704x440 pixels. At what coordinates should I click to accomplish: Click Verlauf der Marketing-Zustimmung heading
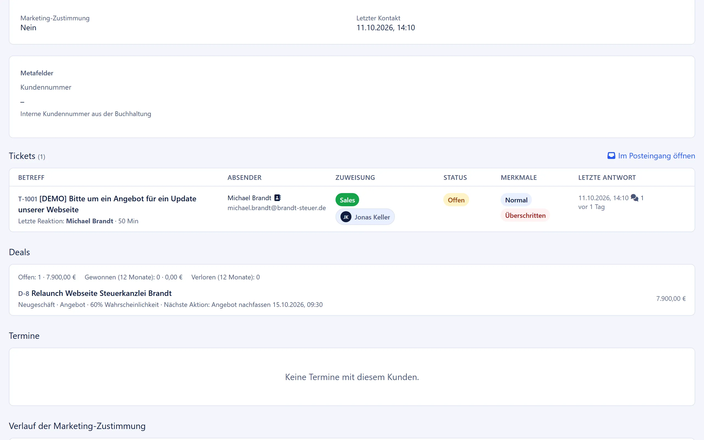coord(77,426)
